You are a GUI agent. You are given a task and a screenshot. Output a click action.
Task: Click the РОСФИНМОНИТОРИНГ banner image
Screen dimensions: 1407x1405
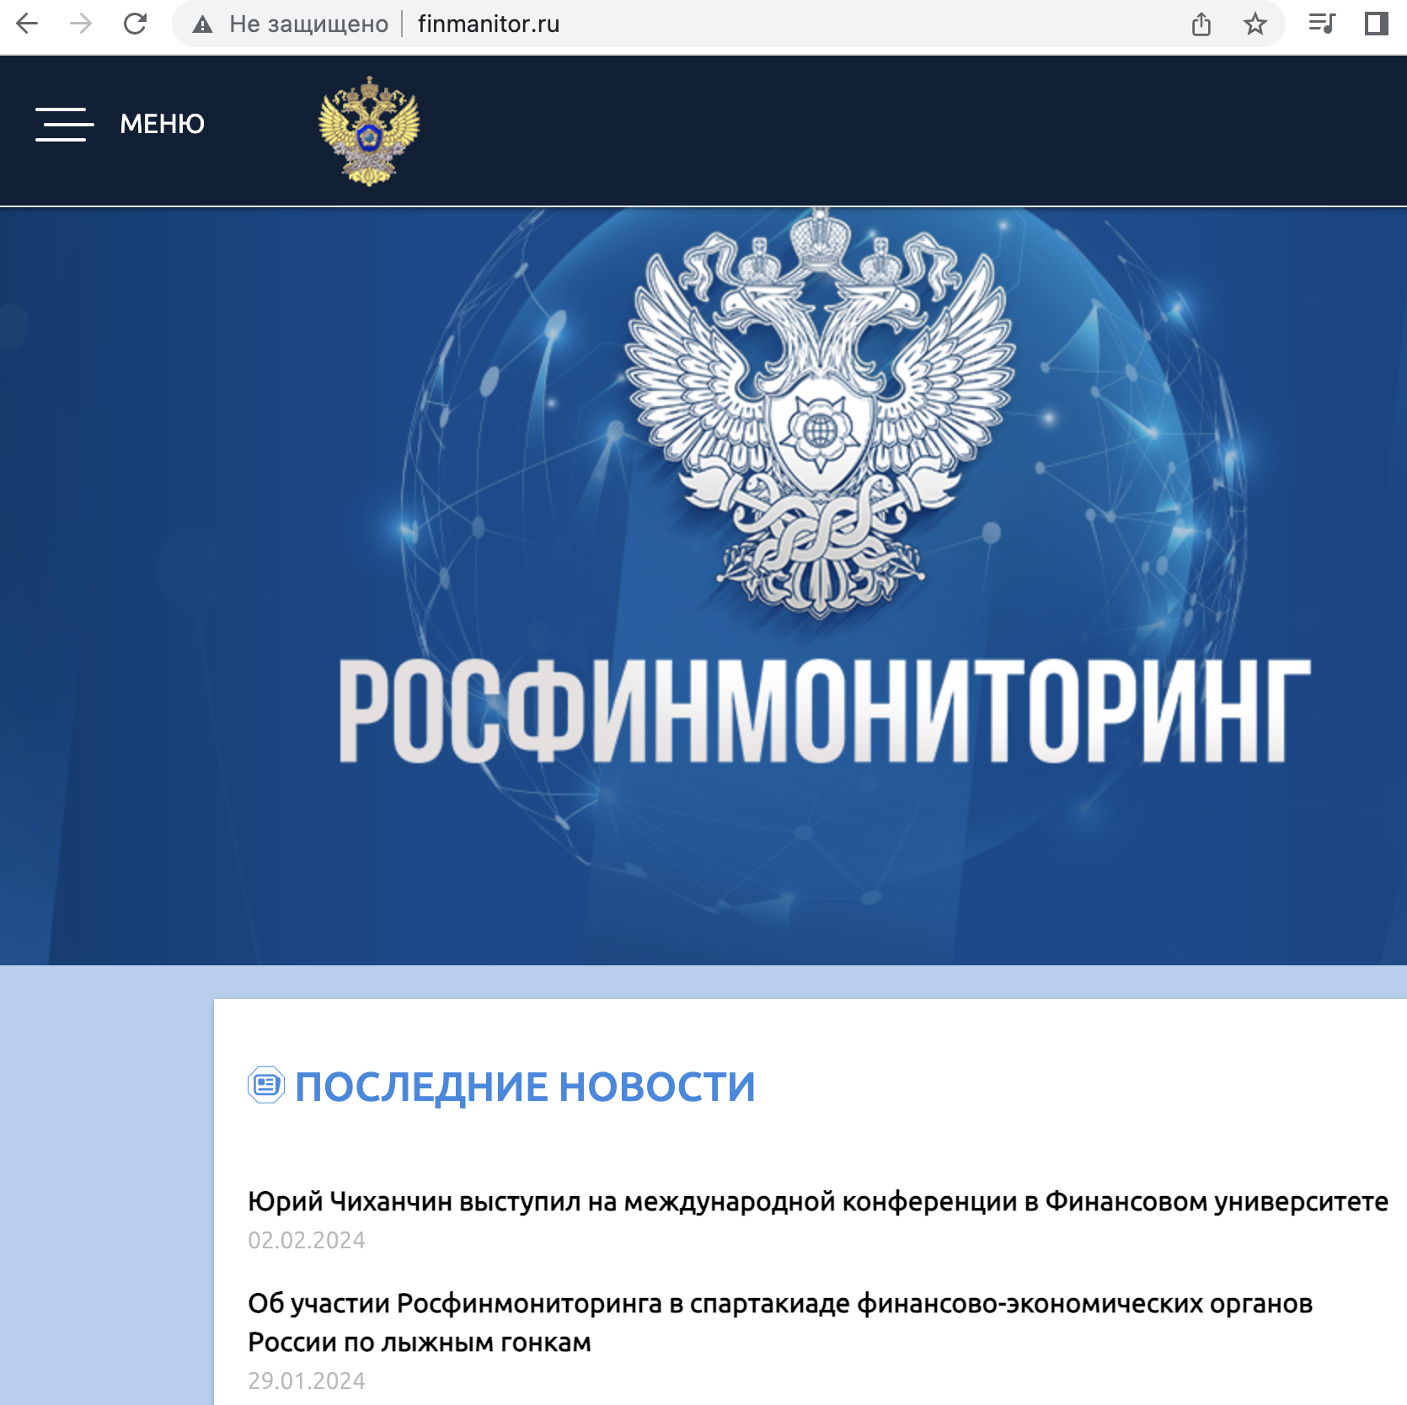703,586
